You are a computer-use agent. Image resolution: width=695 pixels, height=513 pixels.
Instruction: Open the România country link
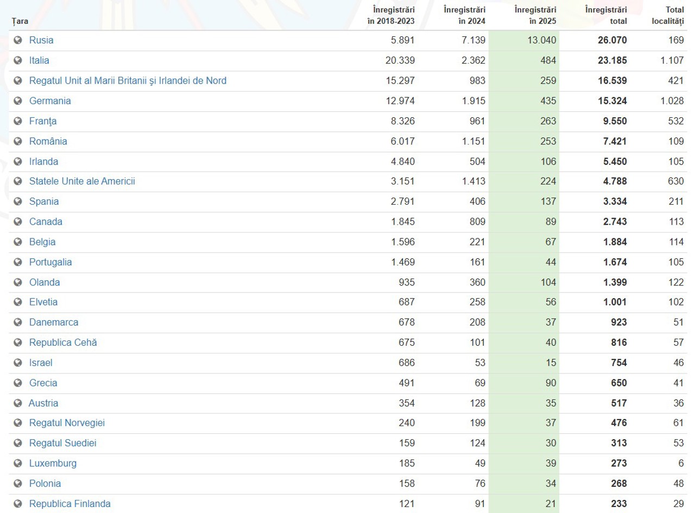coord(48,141)
